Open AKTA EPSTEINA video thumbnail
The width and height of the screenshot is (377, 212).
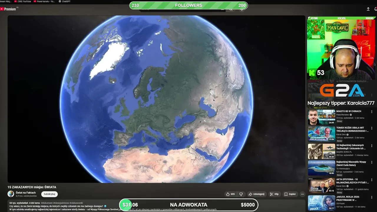click(x=322, y=185)
